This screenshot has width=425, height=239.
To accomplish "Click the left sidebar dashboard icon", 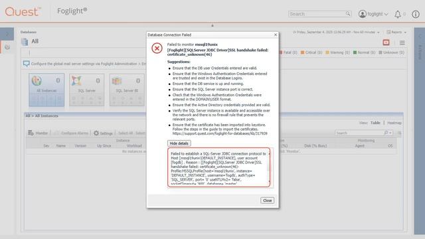I will (x=7, y=47).
